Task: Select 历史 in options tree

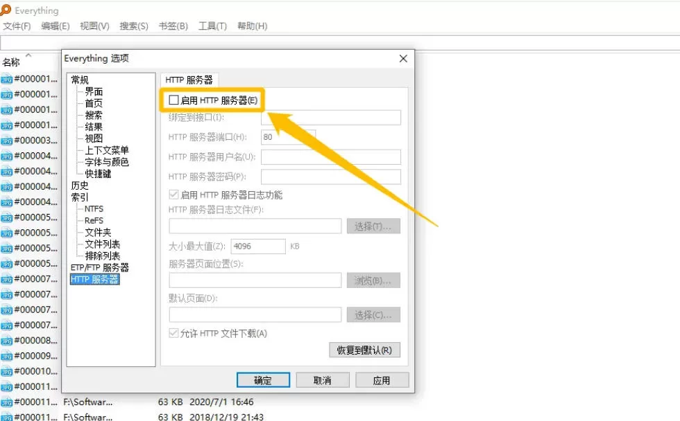Action: (x=80, y=185)
